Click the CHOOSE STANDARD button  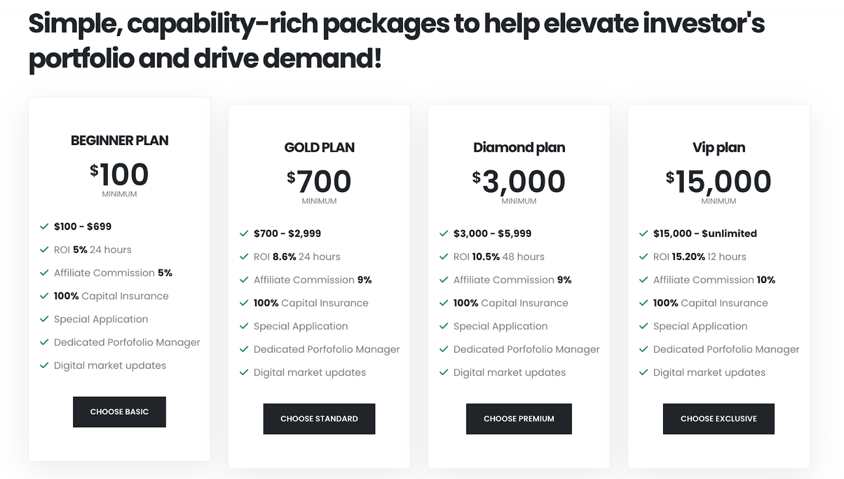[x=319, y=418]
